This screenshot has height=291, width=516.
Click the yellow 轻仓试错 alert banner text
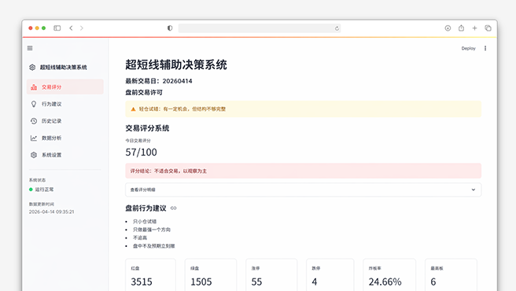pyautogui.click(x=182, y=109)
